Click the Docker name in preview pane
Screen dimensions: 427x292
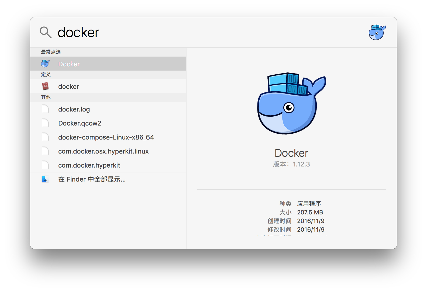pyautogui.click(x=291, y=153)
